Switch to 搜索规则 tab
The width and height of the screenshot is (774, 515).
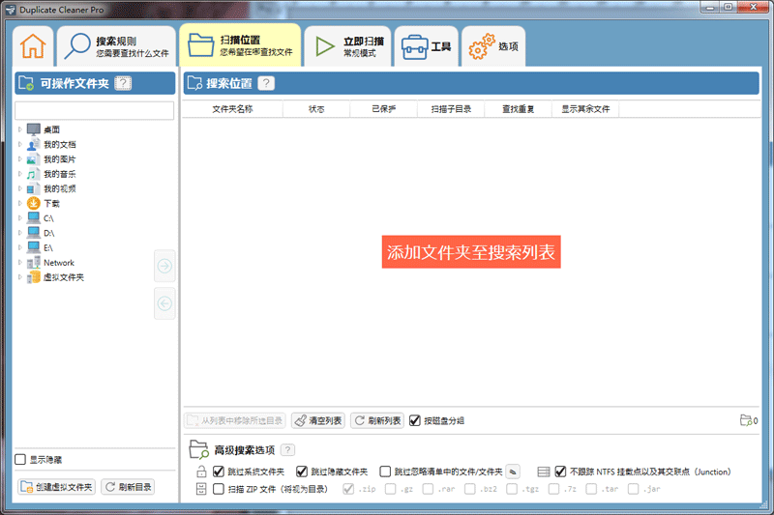point(116,46)
